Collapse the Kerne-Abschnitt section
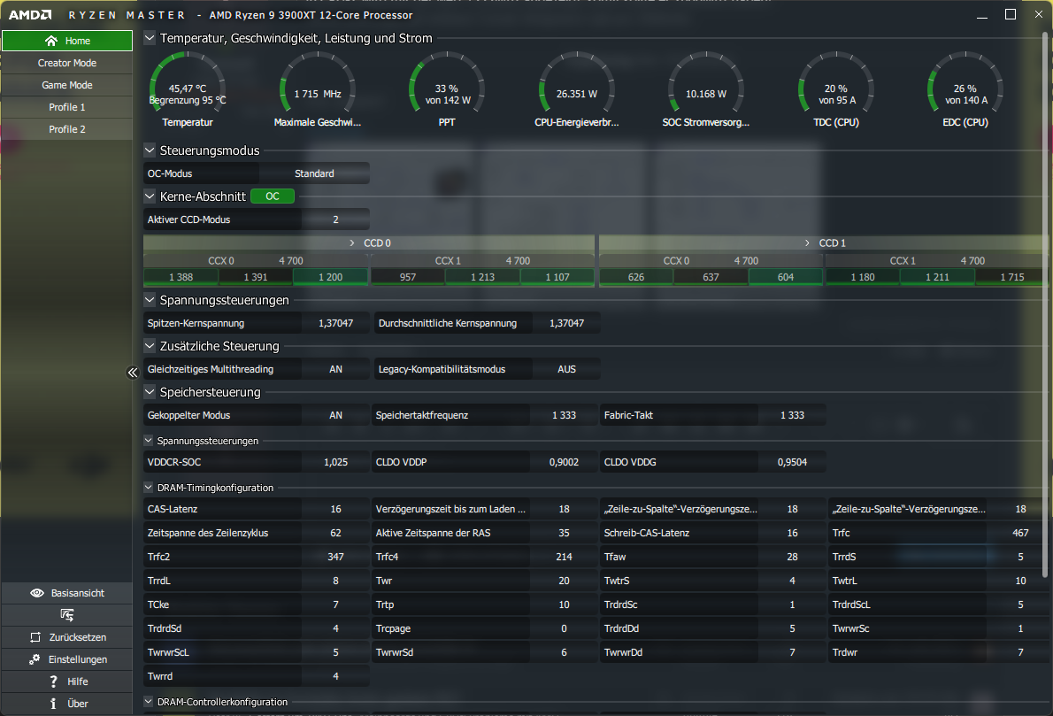Screen dimensions: 1053x716 point(150,196)
